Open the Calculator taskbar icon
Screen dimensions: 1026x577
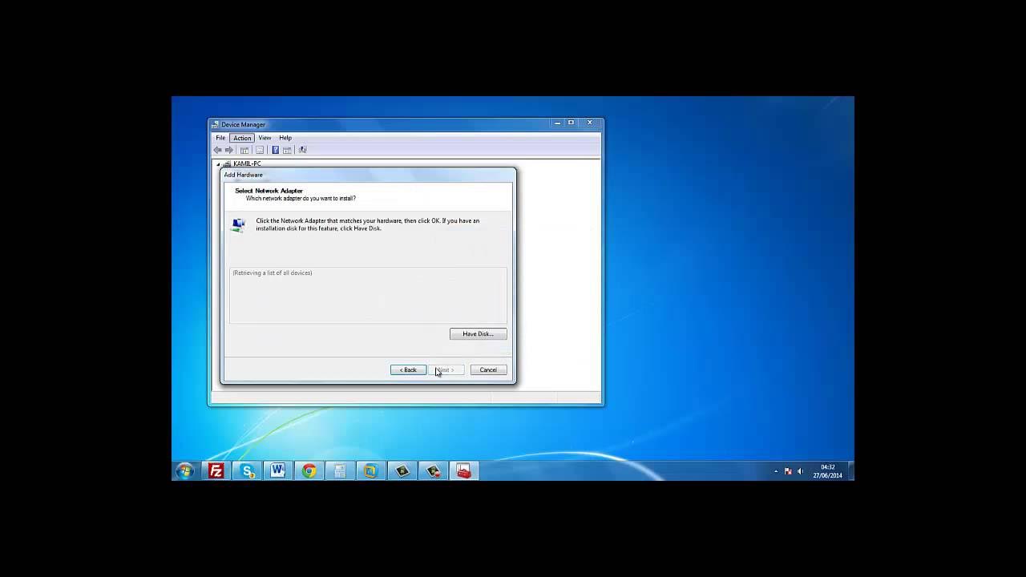pyautogui.click(x=340, y=470)
